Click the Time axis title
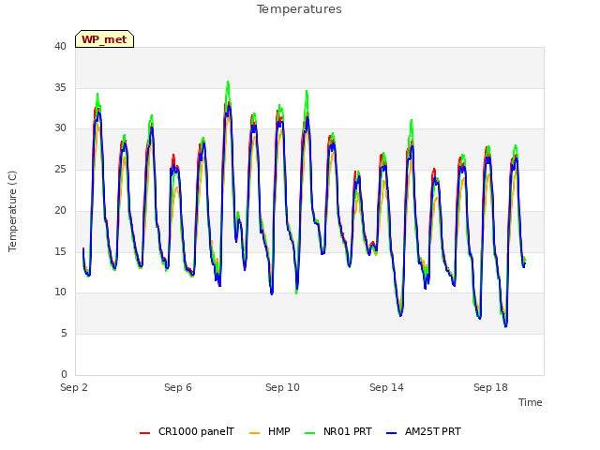Screen dimensions: 600x450 (x=531, y=402)
